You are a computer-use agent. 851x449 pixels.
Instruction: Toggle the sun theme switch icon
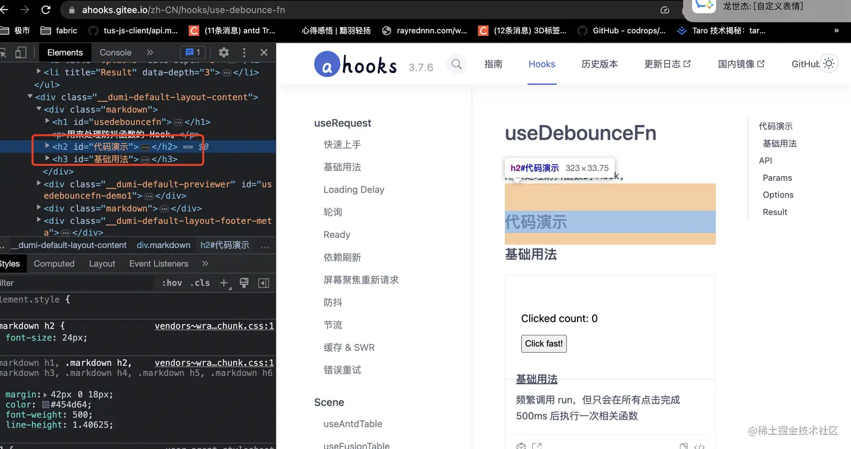point(828,64)
